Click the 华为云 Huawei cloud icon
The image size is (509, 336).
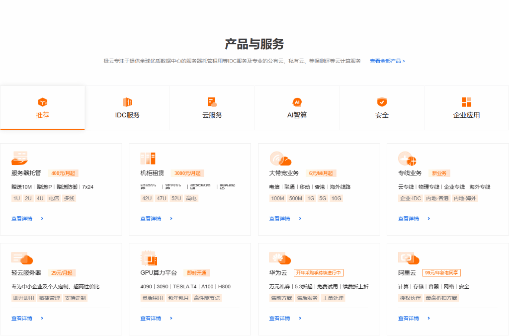click(x=279, y=258)
